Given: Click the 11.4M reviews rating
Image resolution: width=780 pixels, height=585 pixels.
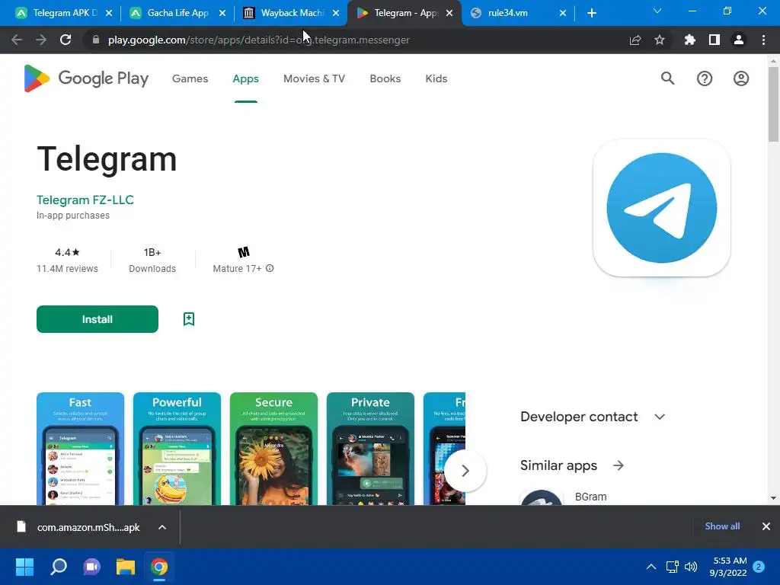Looking at the screenshot, I should pyautogui.click(x=67, y=261).
